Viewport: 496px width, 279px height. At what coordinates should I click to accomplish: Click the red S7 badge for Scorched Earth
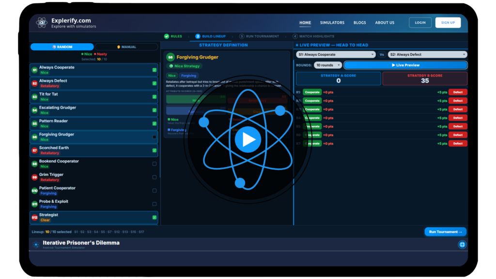pos(34,151)
